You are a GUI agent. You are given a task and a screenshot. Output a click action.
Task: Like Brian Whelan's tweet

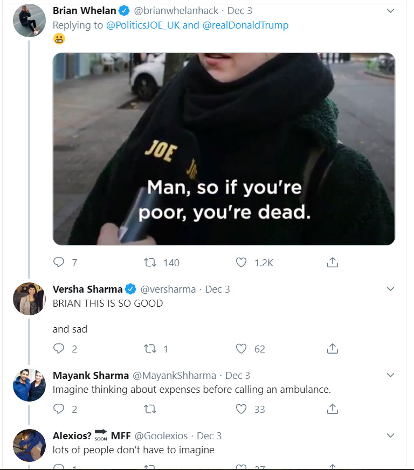(x=241, y=262)
